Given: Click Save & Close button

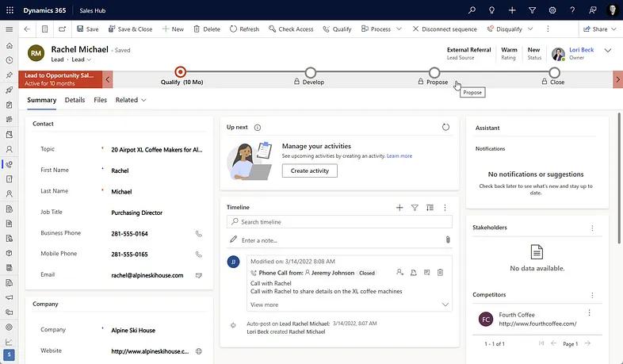Looking at the screenshot, I should pos(130,29).
